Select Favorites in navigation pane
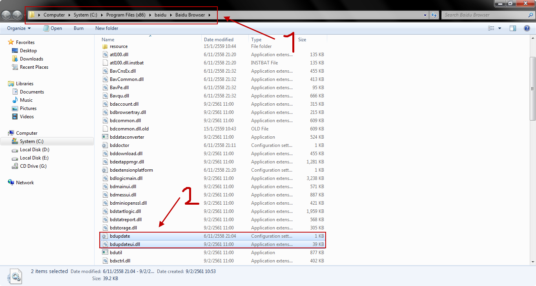Viewport: 536px width, 286px height. (x=25, y=42)
